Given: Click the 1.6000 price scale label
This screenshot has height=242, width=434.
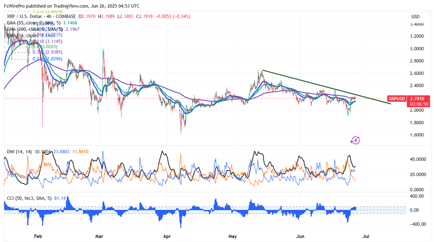Looking at the screenshot, I should (x=416, y=135).
